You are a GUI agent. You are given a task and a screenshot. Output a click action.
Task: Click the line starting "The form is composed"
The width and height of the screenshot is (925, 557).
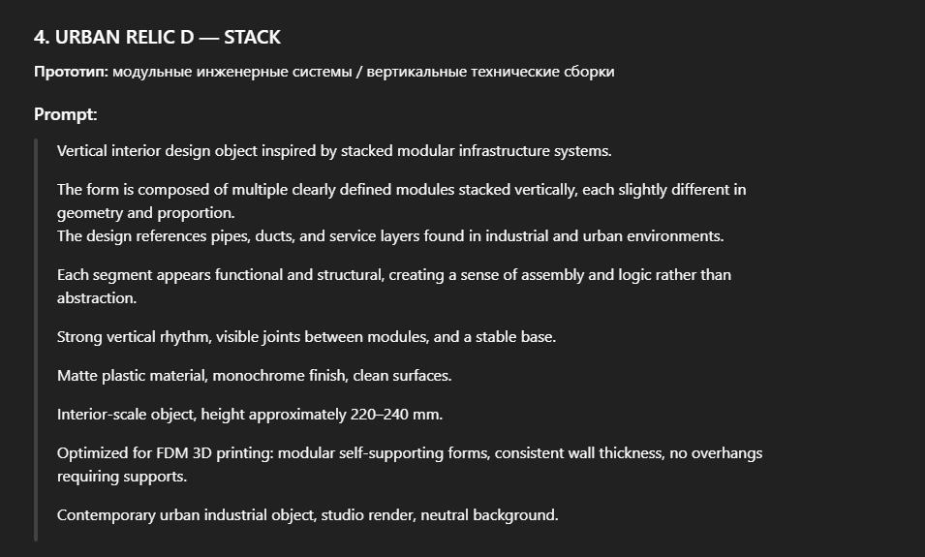click(x=401, y=190)
